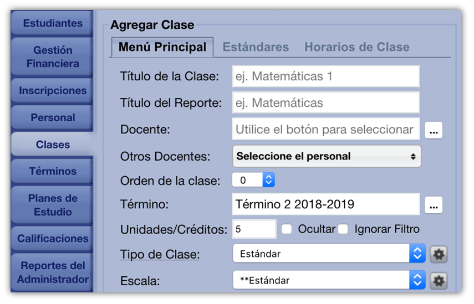Toggle the Ocultar checkbox
This screenshot has height=304, width=474.
click(x=287, y=229)
